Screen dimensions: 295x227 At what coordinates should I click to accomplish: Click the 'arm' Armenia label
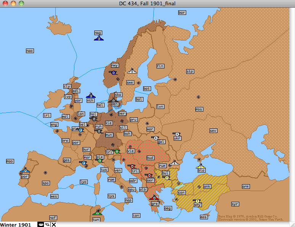246,186
